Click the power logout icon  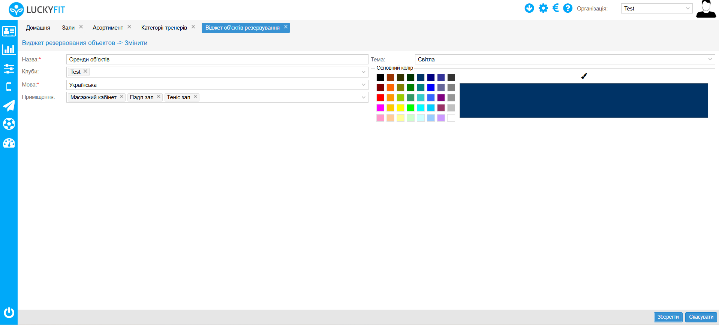(x=9, y=312)
